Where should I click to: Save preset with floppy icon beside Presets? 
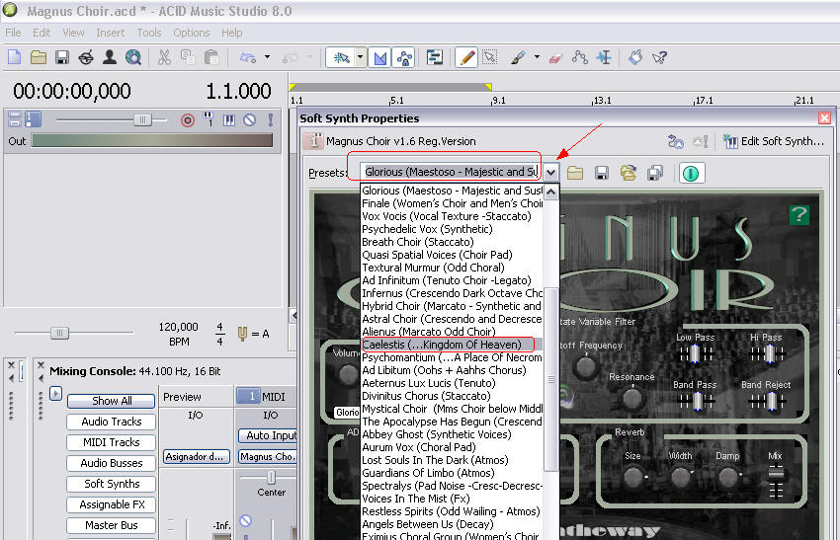tap(602, 173)
